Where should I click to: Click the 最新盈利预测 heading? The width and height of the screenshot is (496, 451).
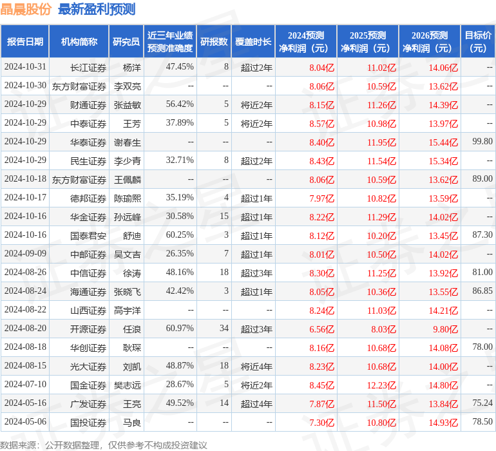[97, 9]
